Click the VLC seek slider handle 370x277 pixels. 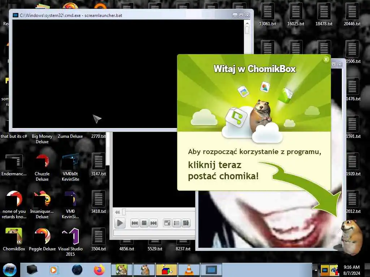pos(124,212)
